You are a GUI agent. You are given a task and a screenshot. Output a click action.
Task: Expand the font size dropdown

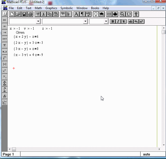click(106, 22)
